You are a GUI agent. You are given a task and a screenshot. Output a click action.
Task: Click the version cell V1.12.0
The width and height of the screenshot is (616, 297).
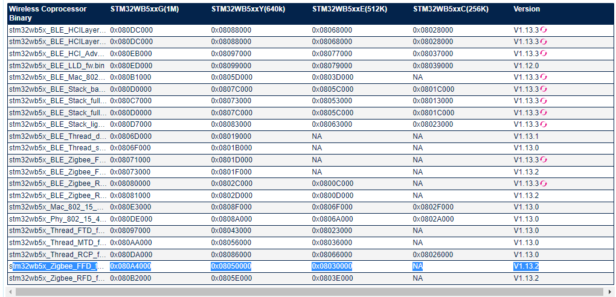pyautogui.click(x=526, y=66)
